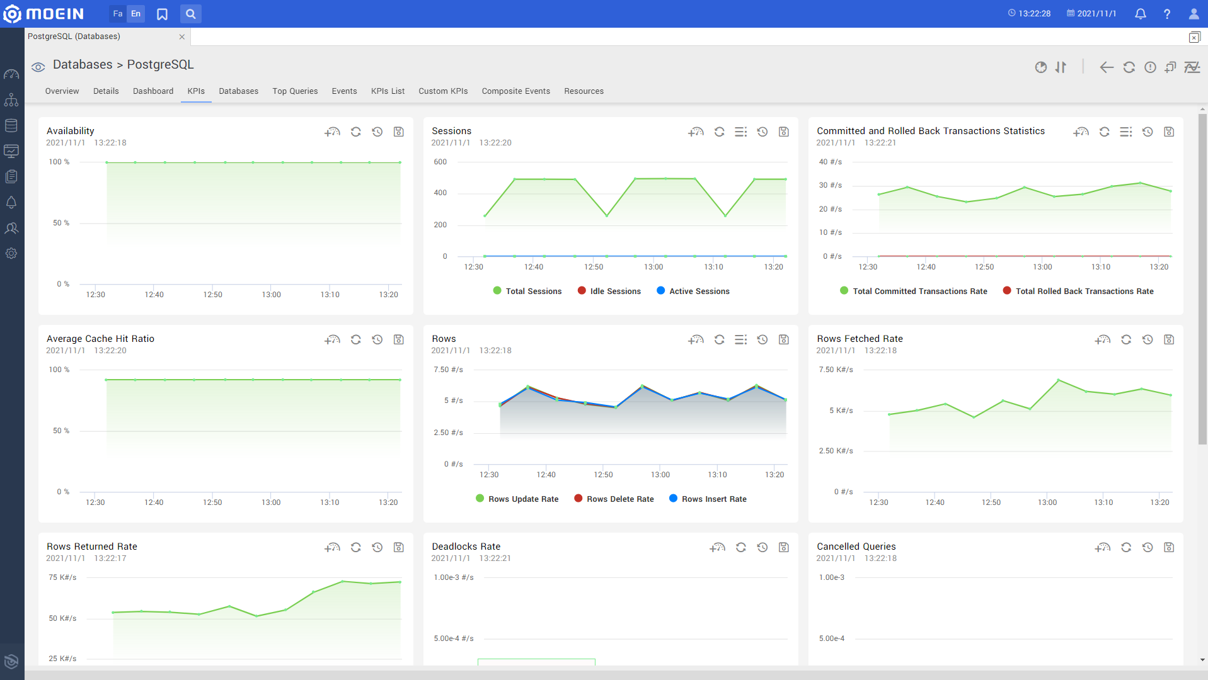Screen dimensions: 1208x680
Task: Open notifications bell in top bar
Action: click(1140, 14)
